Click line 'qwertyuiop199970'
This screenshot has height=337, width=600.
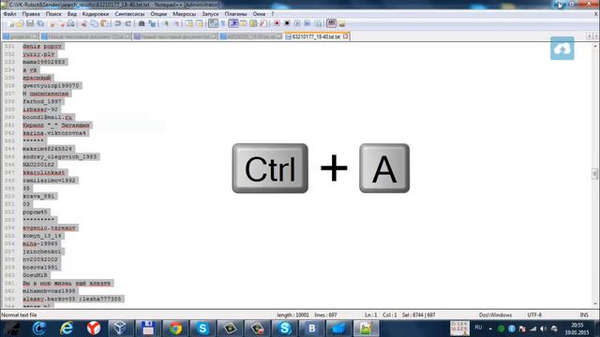(51, 85)
